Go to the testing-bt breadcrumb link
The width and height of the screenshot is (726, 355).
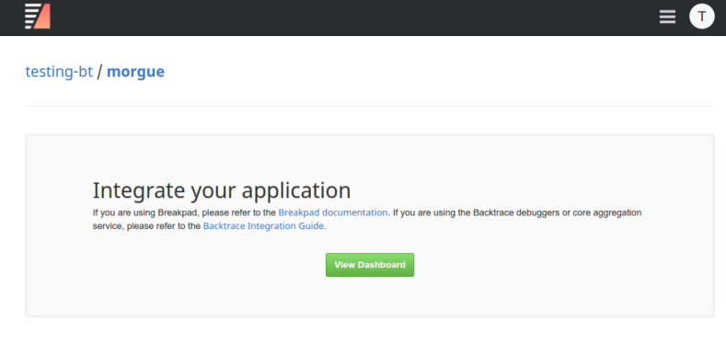[59, 72]
